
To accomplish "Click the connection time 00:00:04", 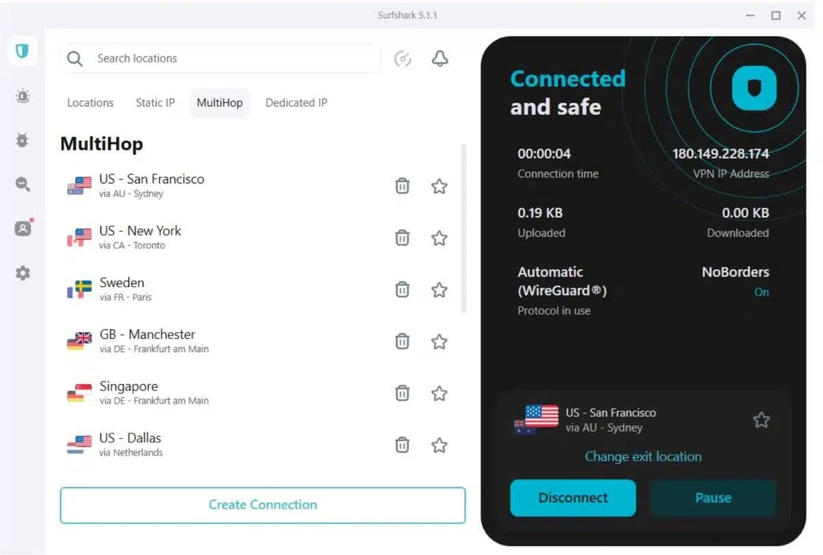I will click(x=544, y=154).
